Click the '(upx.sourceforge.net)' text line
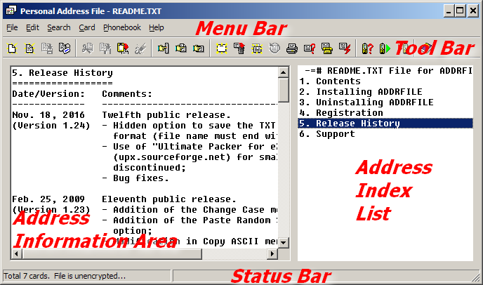This screenshot has height=285, width=483. [x=195, y=157]
